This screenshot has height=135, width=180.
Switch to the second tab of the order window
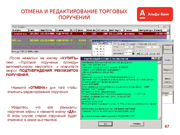click(122, 44)
